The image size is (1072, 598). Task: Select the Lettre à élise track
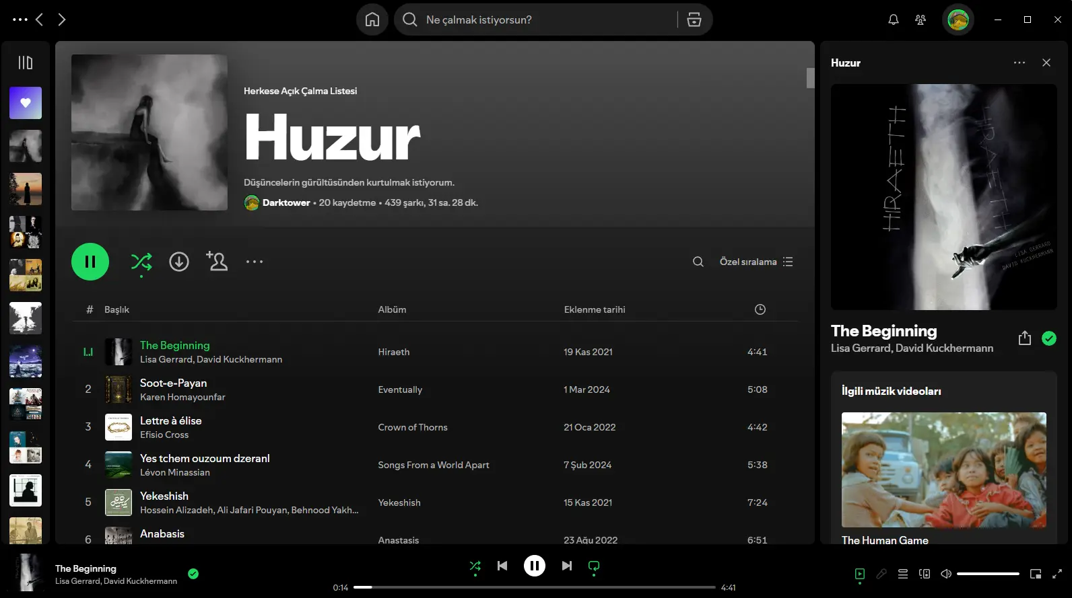[170, 420]
